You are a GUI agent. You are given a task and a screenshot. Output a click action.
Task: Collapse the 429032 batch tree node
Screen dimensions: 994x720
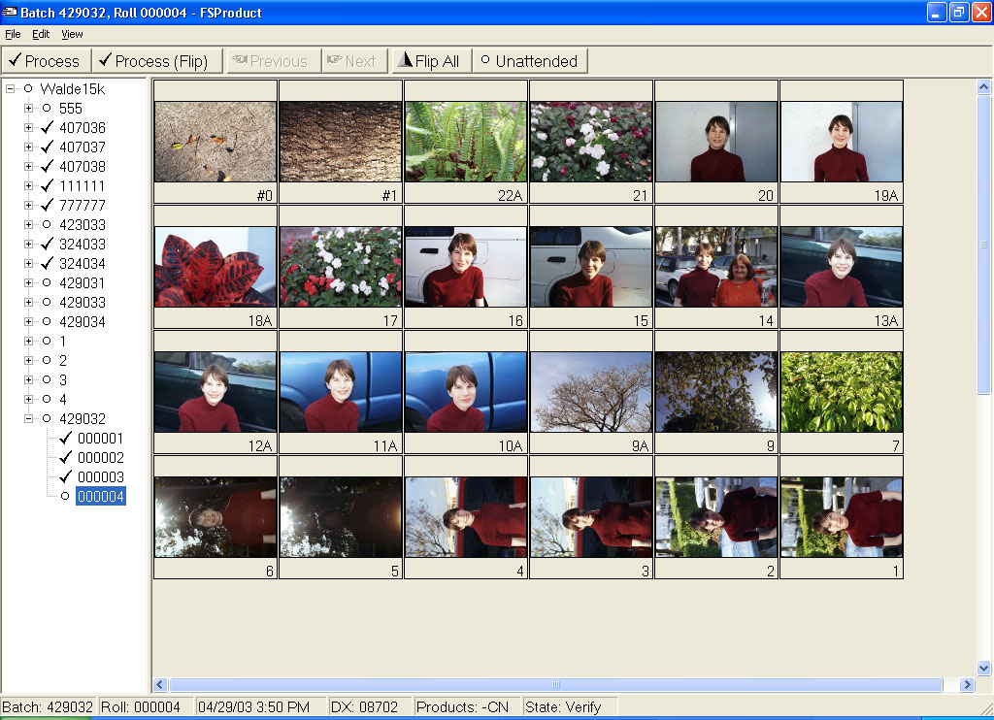(29, 418)
